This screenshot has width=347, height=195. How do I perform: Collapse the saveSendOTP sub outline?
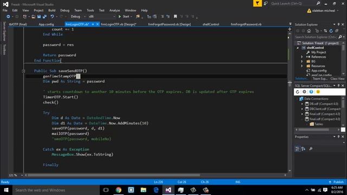point(23,71)
